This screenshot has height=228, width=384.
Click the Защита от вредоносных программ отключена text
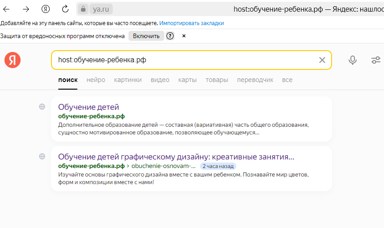coord(62,36)
